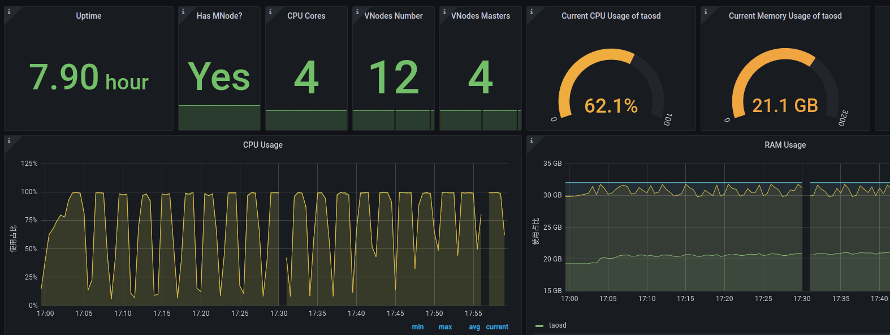Click the 21.1 GB memory gauge value
The width and height of the screenshot is (890, 335).
click(785, 105)
